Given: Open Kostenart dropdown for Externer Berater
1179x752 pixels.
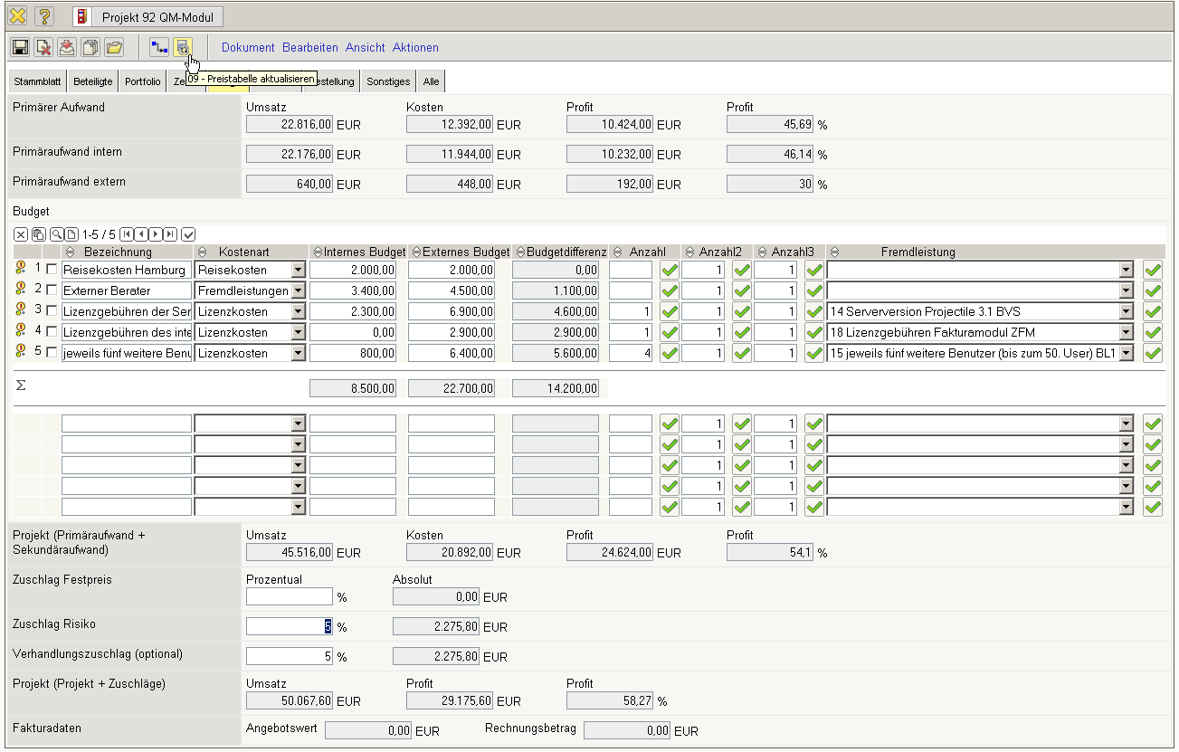Looking at the screenshot, I should (298, 290).
